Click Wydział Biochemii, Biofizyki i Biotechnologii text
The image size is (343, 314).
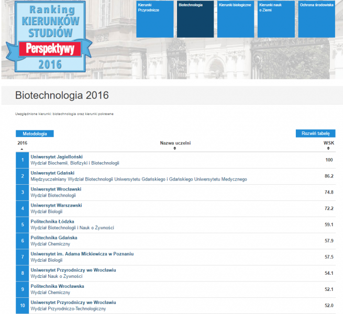click(75, 163)
